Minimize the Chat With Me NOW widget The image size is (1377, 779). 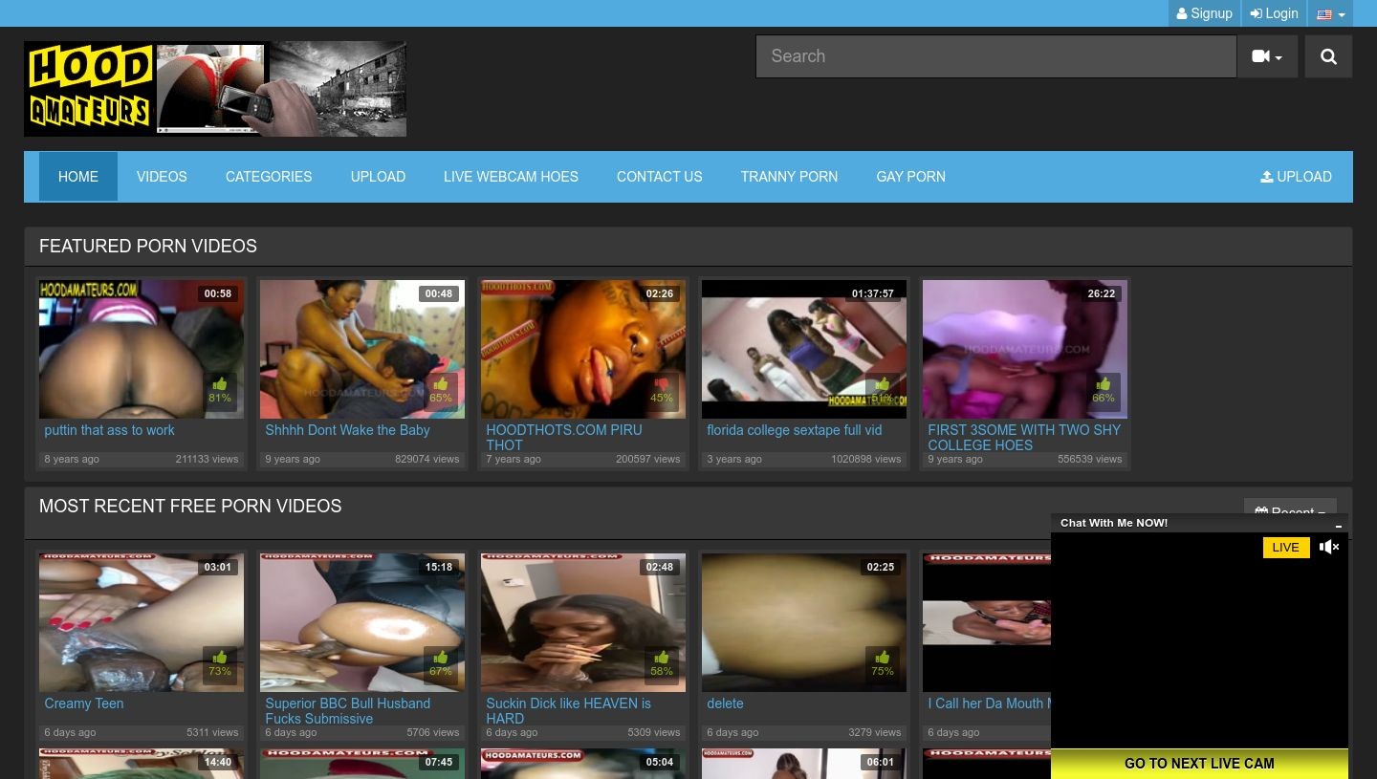pyautogui.click(x=1338, y=525)
